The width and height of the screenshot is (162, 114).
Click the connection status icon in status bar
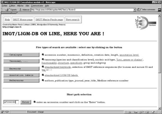tap(7, 112)
